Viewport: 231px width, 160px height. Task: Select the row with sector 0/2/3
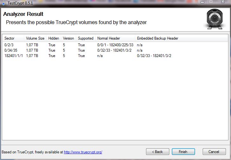[115, 45]
